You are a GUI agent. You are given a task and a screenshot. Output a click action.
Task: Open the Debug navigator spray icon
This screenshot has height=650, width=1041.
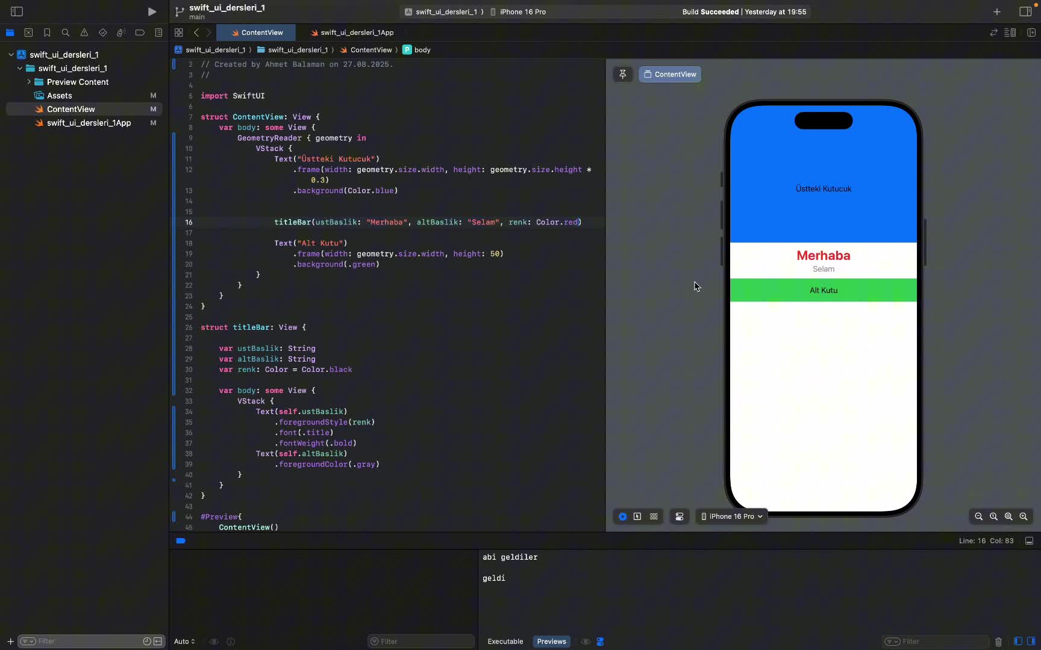click(121, 32)
